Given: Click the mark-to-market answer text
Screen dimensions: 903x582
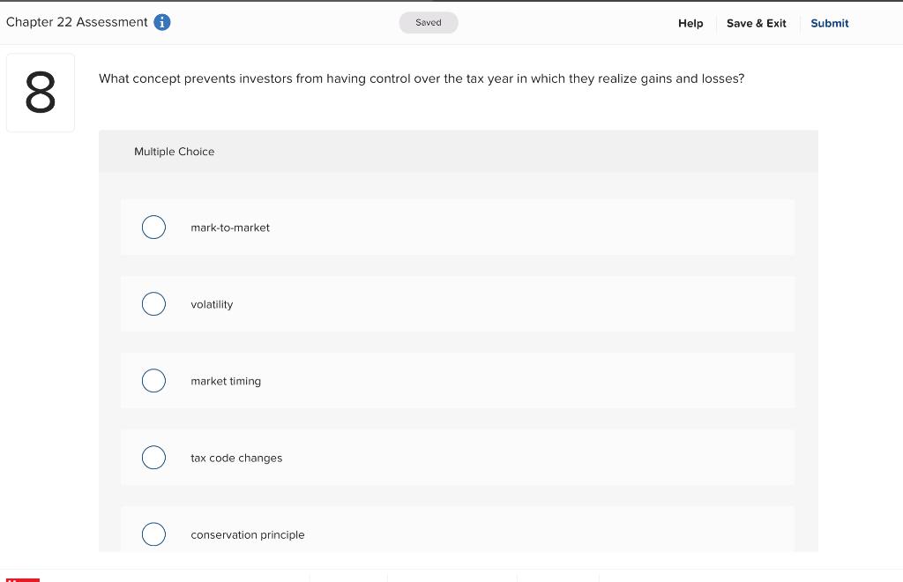Looking at the screenshot, I should [x=230, y=228].
